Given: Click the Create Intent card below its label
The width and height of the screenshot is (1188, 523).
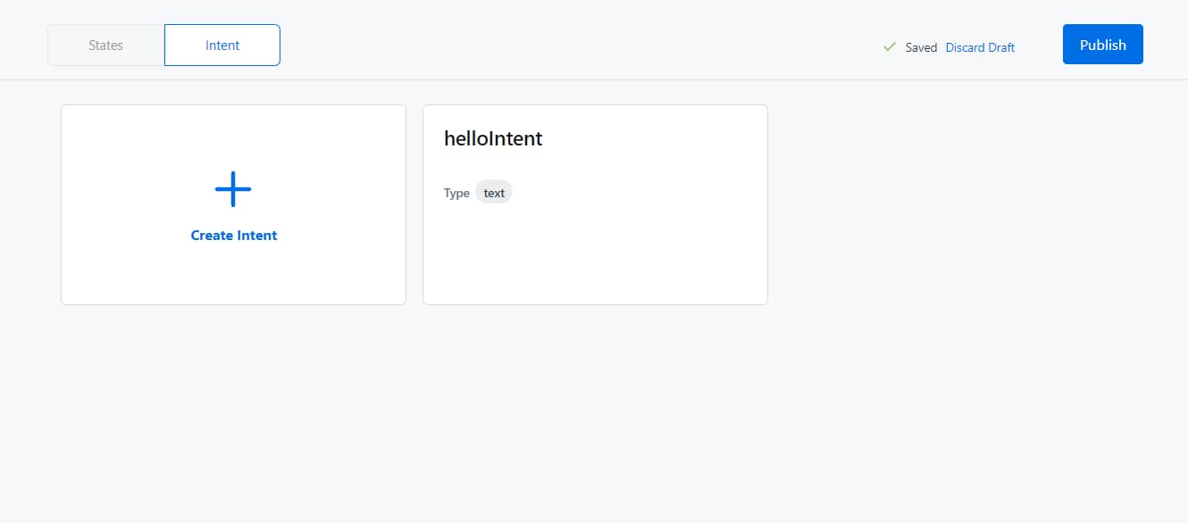Looking at the screenshot, I should click(x=234, y=274).
